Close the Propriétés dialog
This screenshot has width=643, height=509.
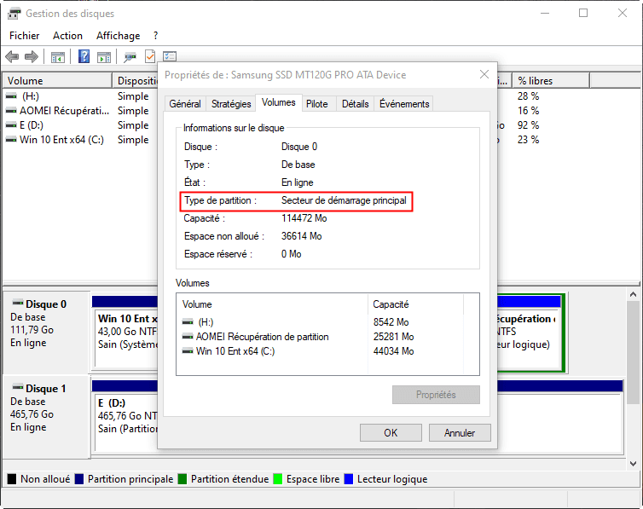(484, 74)
